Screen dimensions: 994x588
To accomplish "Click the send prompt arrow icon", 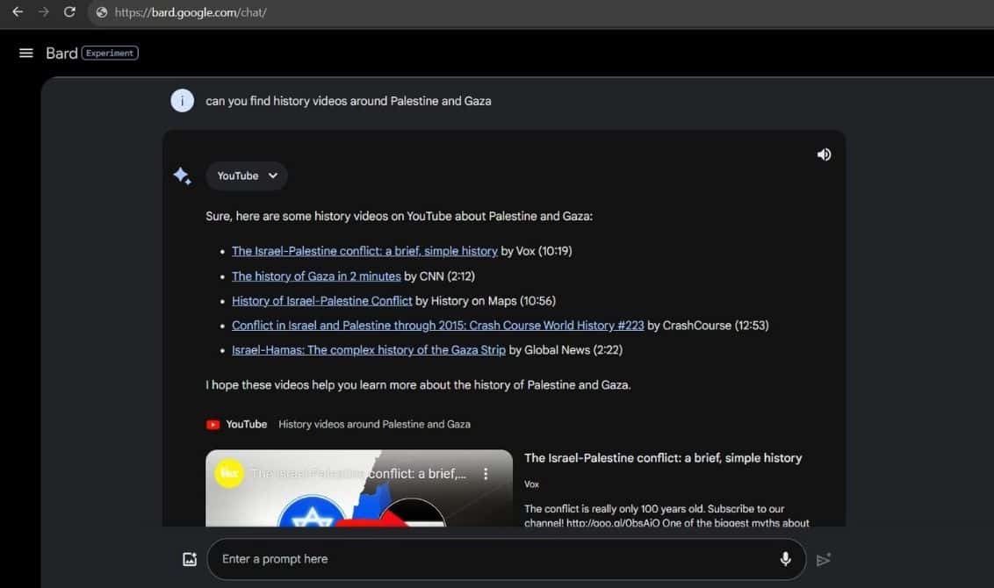I will pyautogui.click(x=824, y=559).
